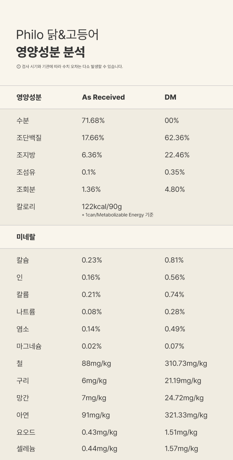Click the '수분' row label
This screenshot has width=233, height=460.
click(x=22, y=120)
